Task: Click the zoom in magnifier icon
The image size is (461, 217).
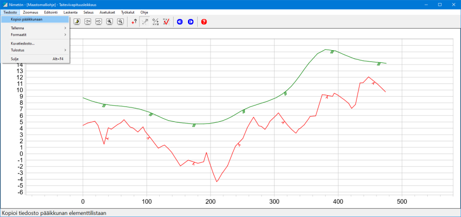Action: pyautogui.click(x=110, y=21)
